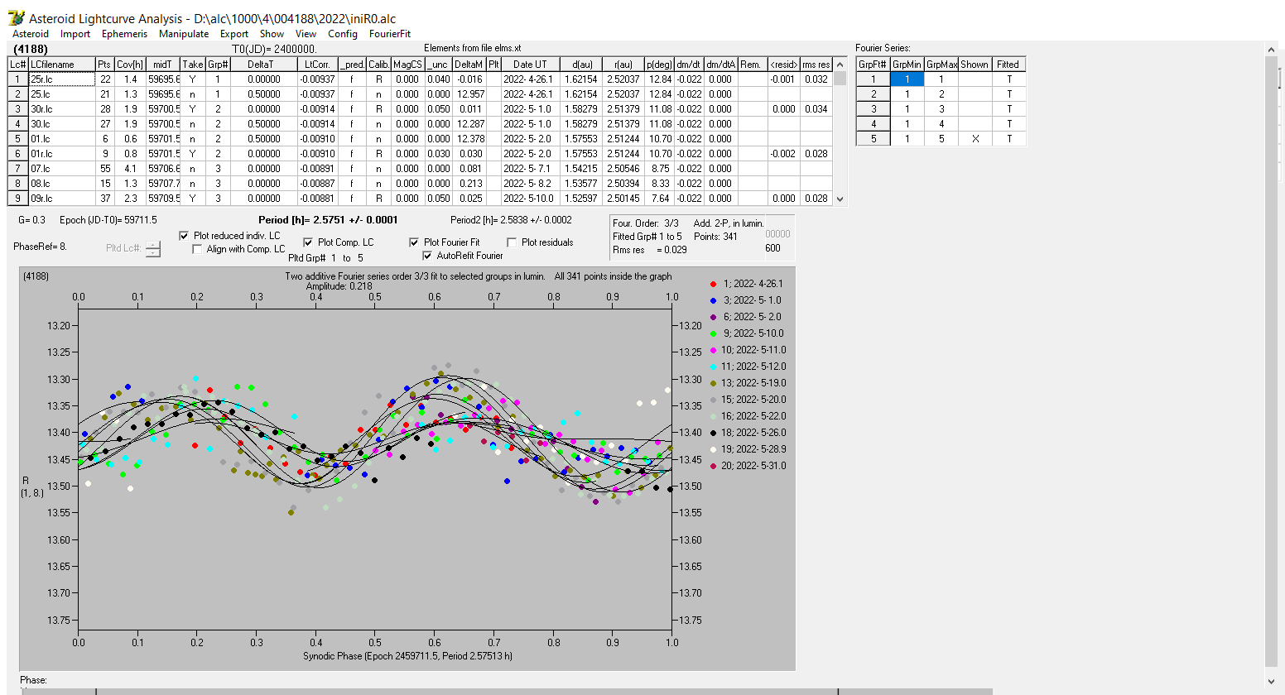Open the Asteroid menu
This screenshot has width=1285, height=695.
tap(31, 34)
